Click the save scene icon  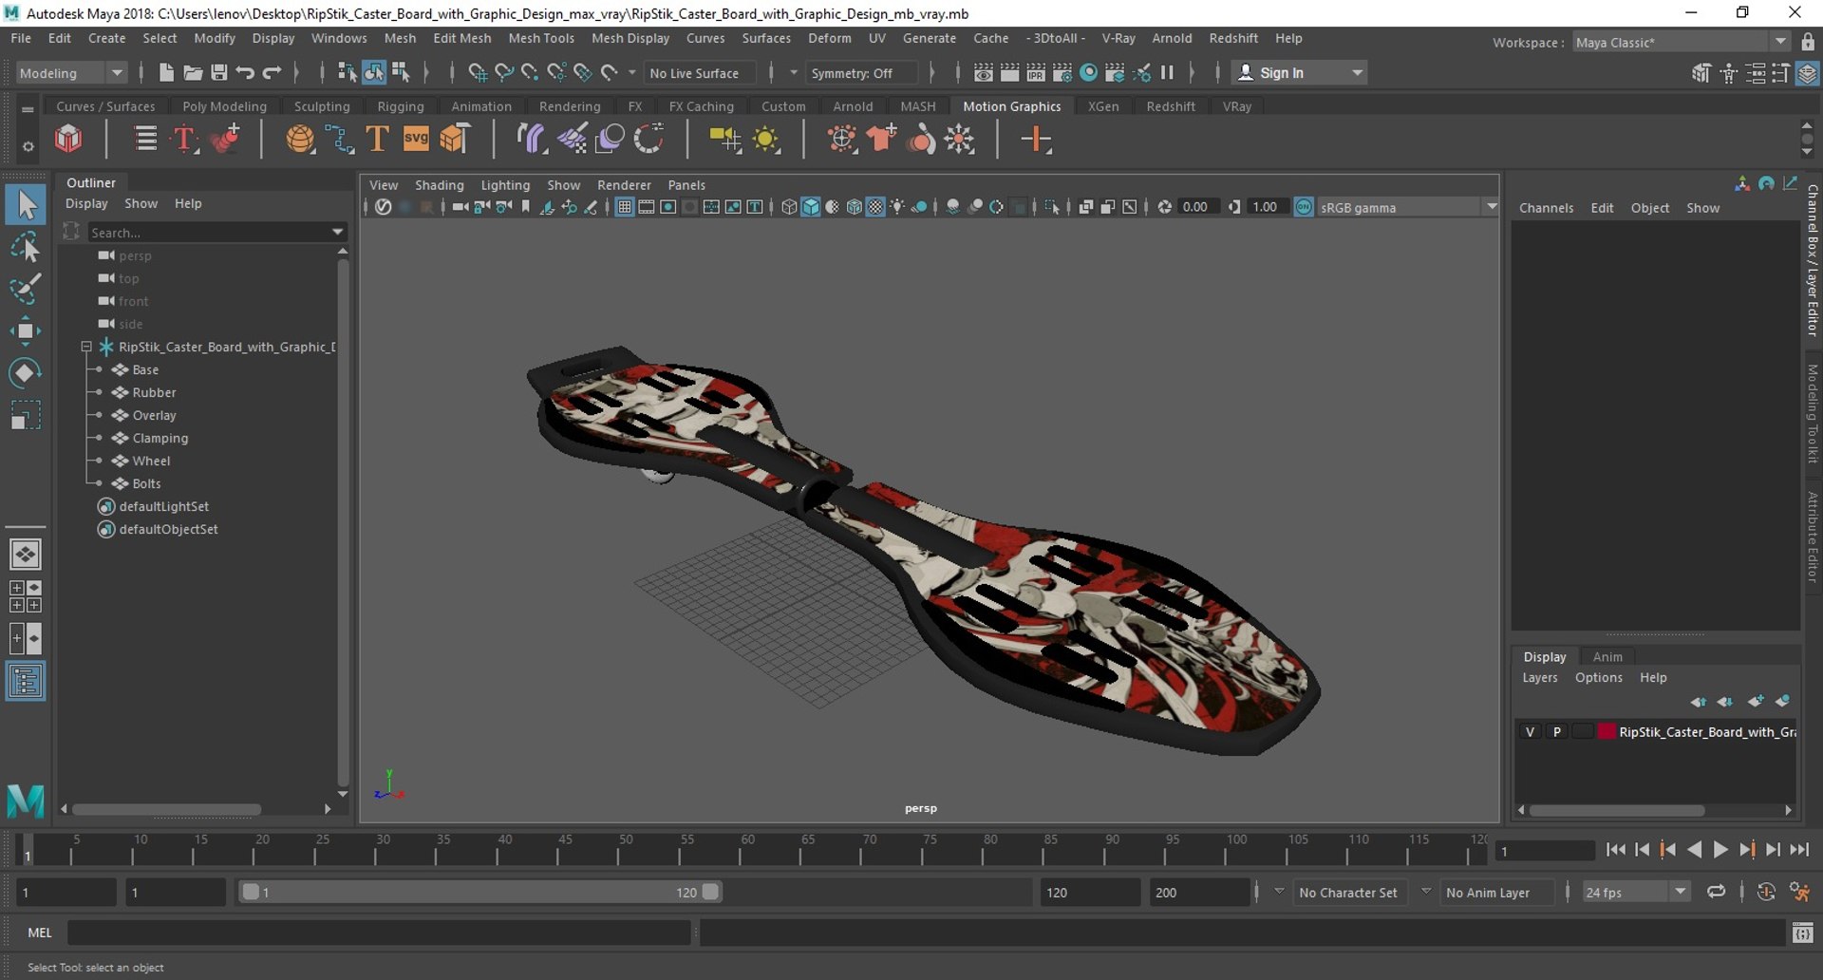click(218, 72)
